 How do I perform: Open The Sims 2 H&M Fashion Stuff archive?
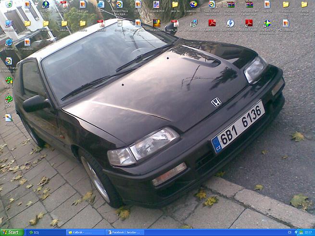[249, 5]
